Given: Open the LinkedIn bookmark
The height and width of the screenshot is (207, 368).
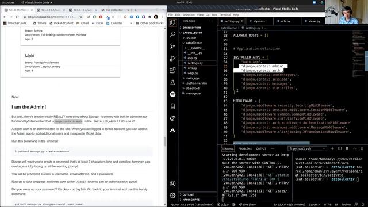Looking at the screenshot, I should [114, 23].
